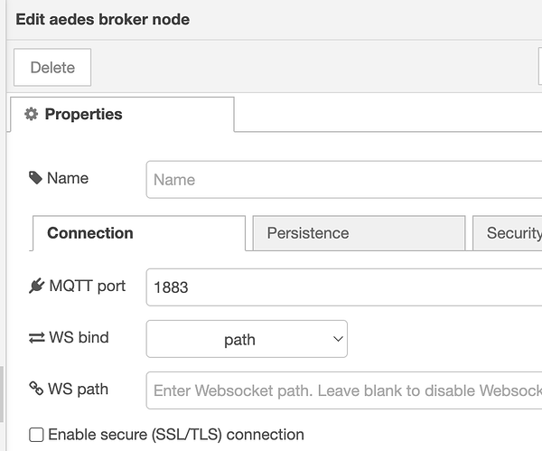542x451 pixels.
Task: Click the tag icon beside Name
Action: point(35,178)
